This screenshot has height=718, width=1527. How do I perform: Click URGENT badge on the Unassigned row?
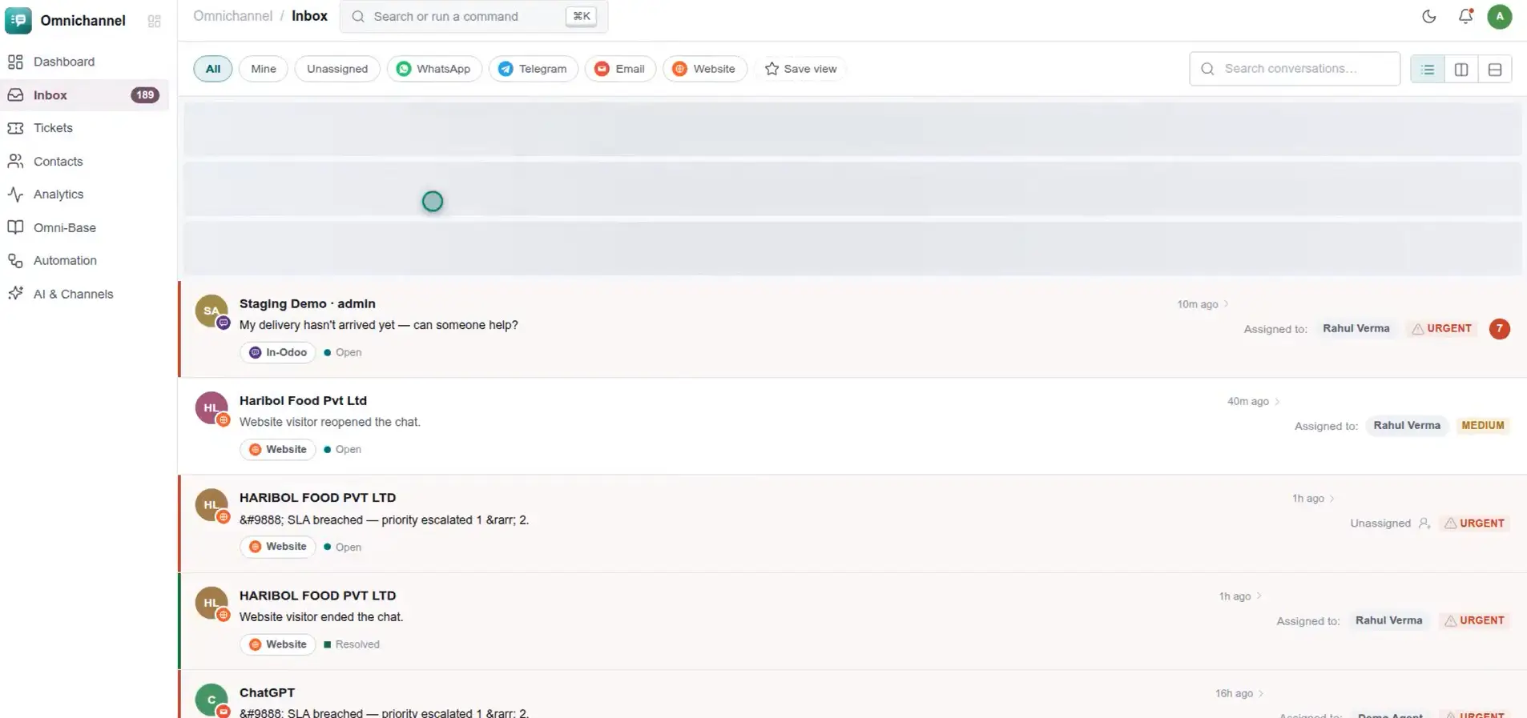click(1475, 523)
